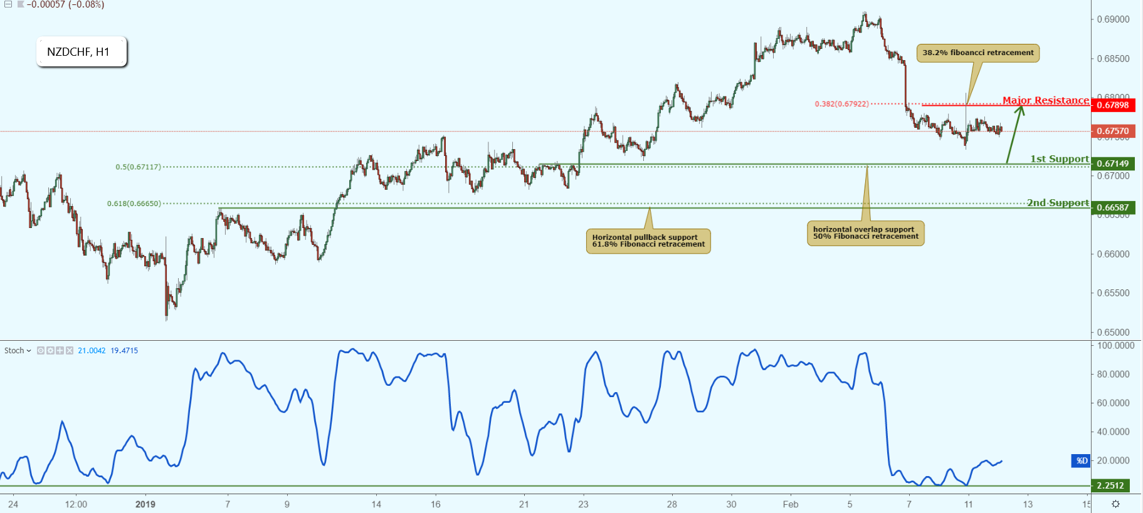Click the 0.69000 price axis tick
The image size is (1143, 513).
click(x=1113, y=19)
